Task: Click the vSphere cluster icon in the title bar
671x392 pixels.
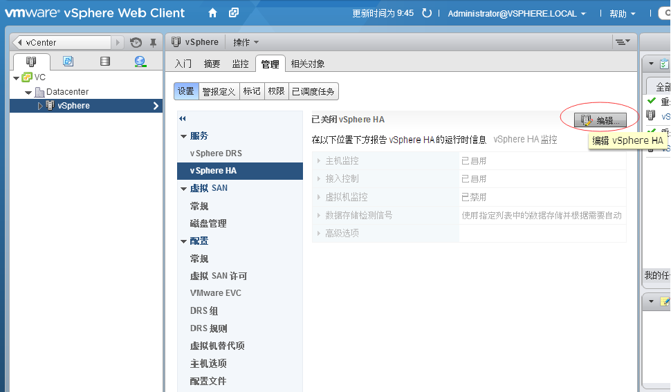Action: point(176,42)
